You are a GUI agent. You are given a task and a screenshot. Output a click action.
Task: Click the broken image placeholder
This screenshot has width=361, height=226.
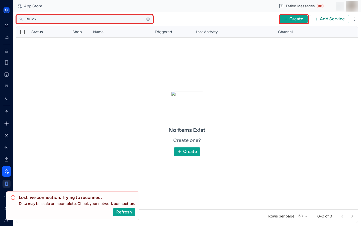pos(187,107)
